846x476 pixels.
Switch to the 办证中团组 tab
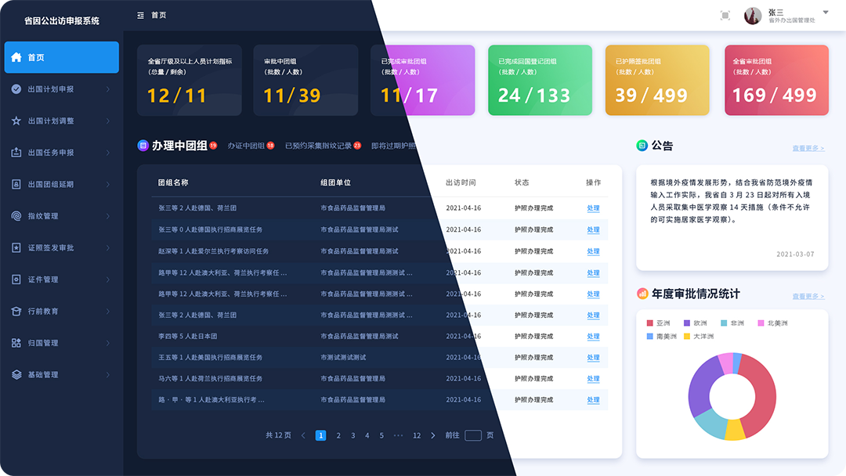[x=246, y=146]
